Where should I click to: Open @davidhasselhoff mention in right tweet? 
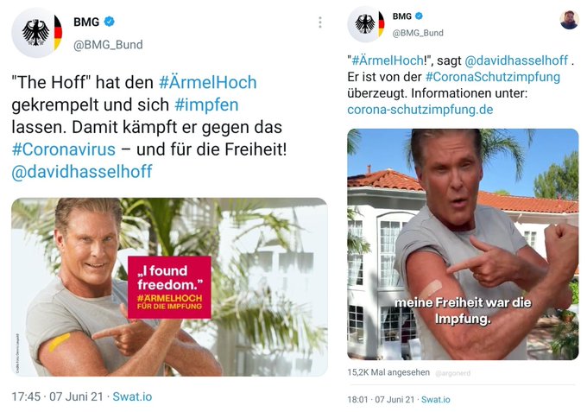[516, 60]
